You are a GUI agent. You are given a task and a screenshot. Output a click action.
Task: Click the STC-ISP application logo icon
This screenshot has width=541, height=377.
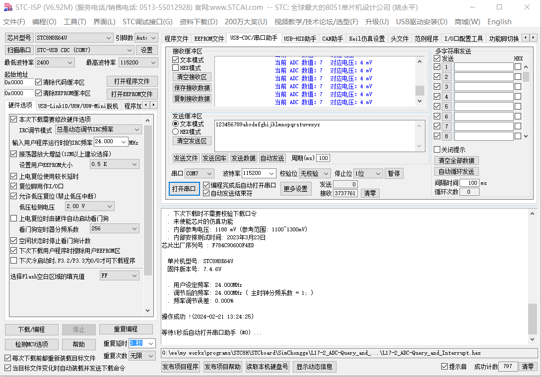point(8,7)
